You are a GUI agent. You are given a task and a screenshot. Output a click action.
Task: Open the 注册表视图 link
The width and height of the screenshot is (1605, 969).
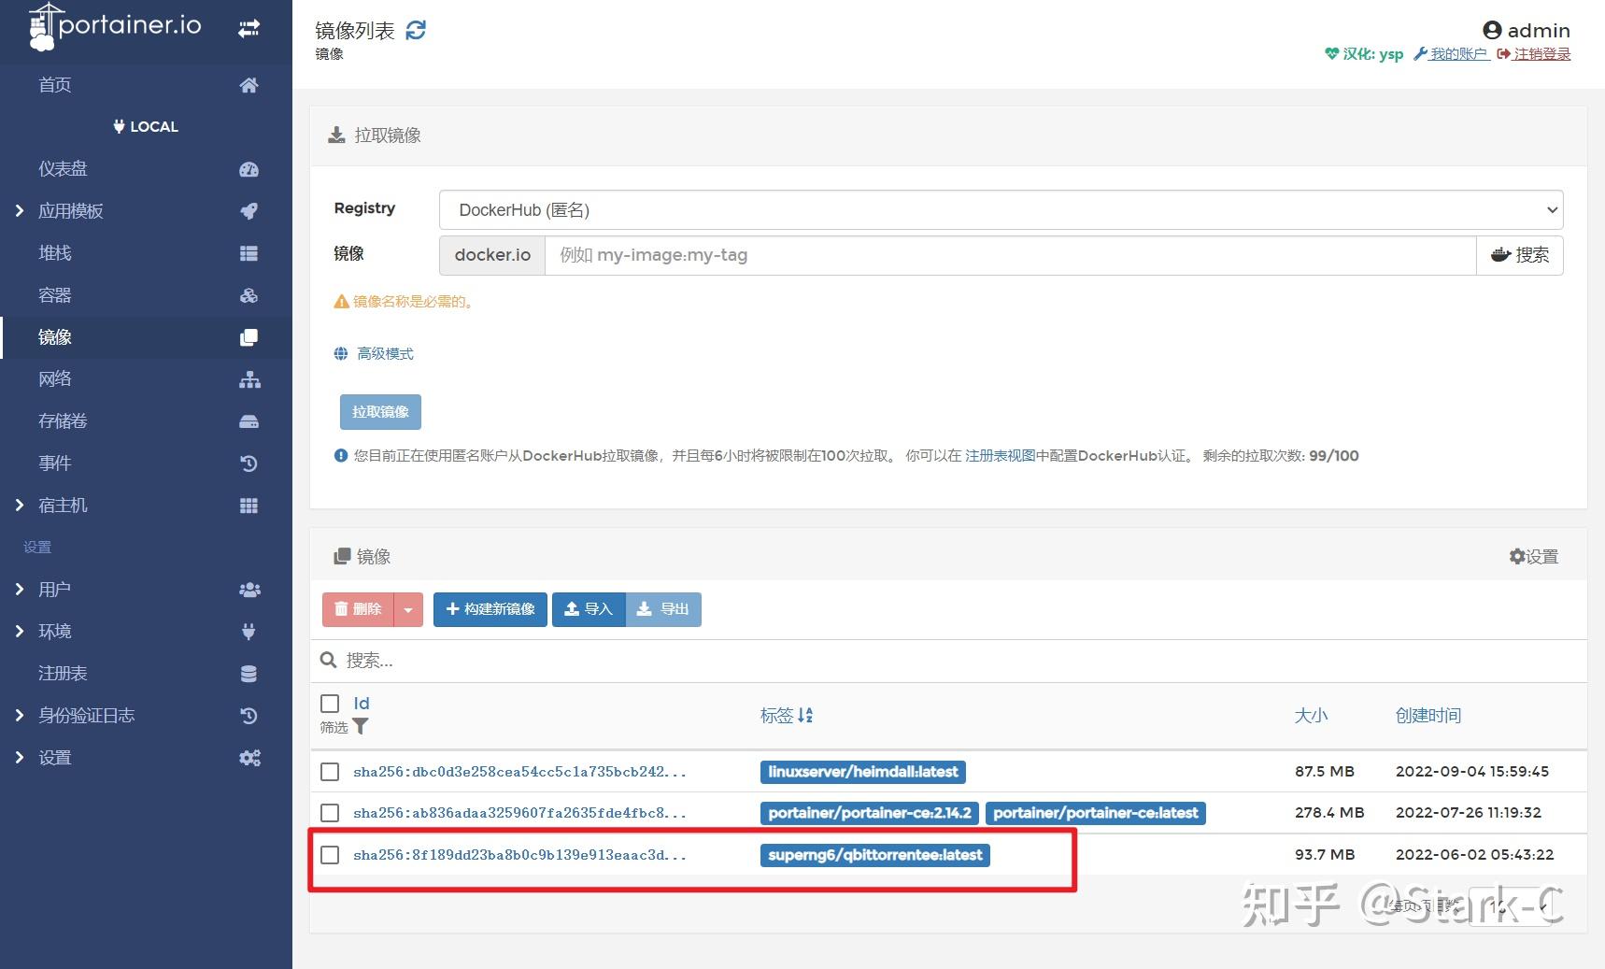coord(999,456)
